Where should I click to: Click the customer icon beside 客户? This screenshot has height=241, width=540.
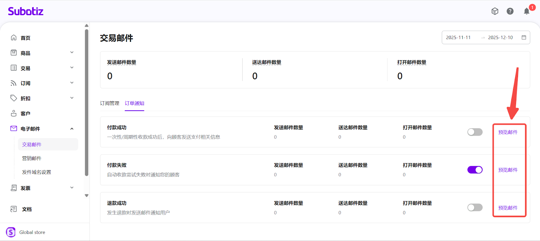(x=13, y=113)
